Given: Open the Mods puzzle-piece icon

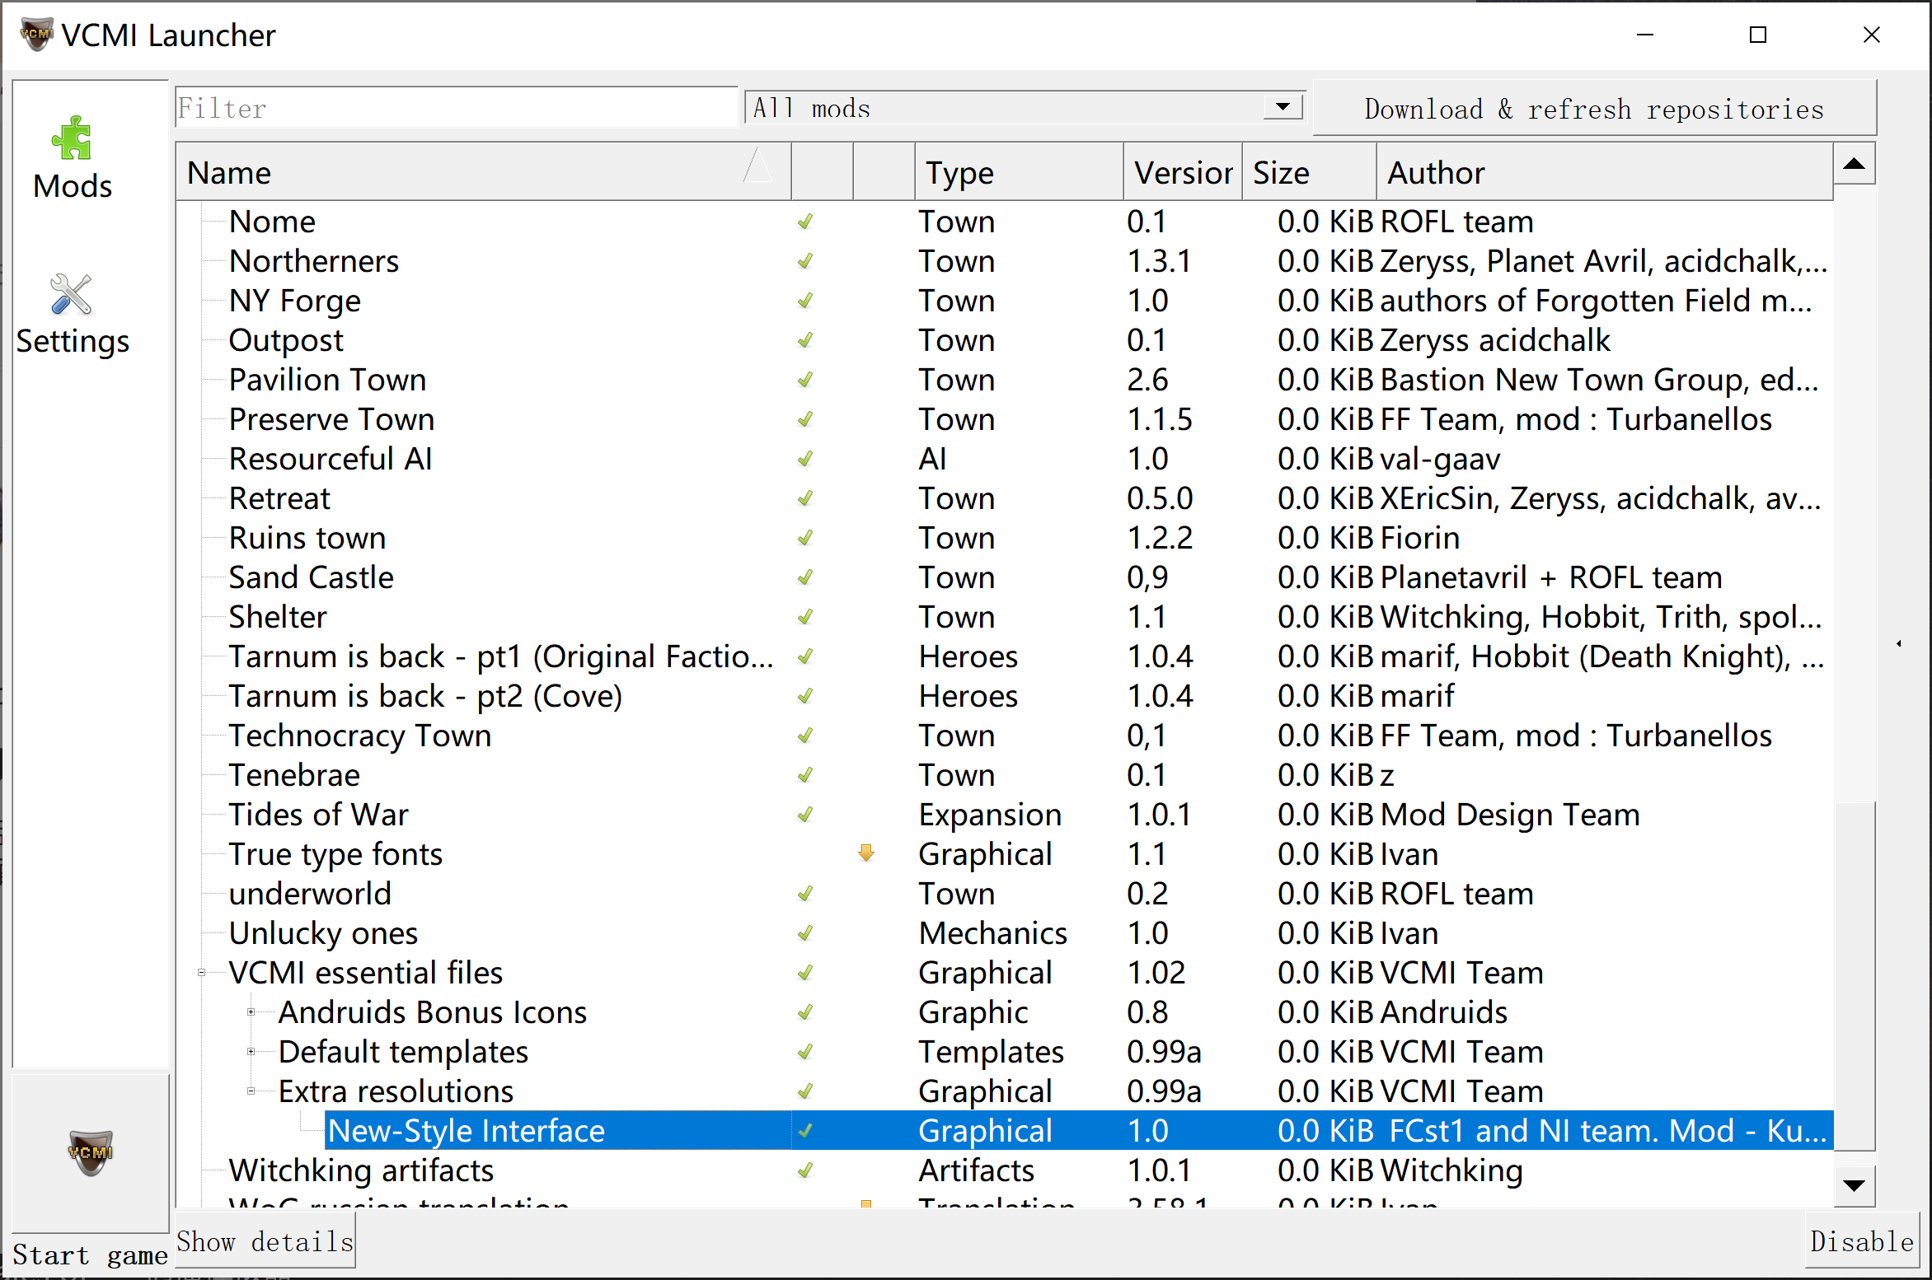Looking at the screenshot, I should point(73,138).
